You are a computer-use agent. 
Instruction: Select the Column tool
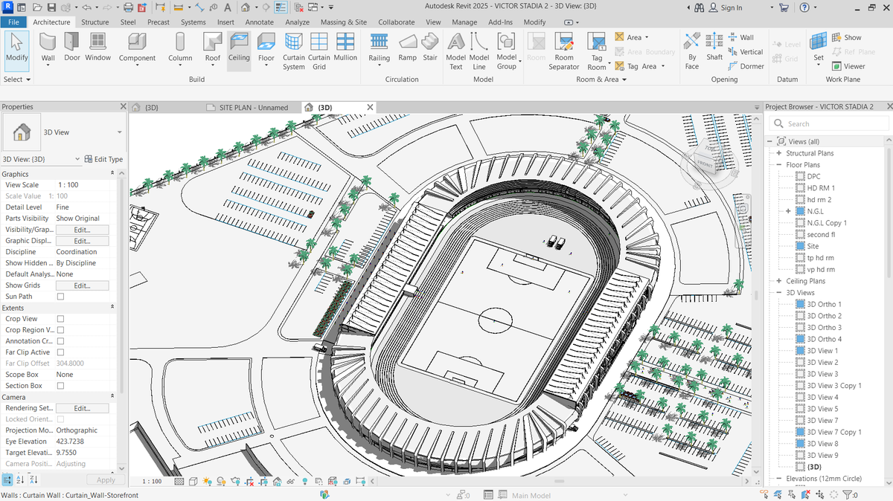[x=180, y=49]
